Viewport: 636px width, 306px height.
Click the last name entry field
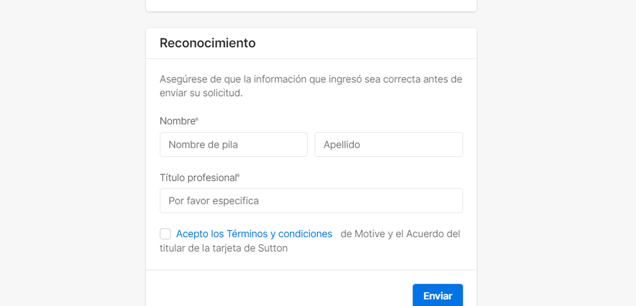tap(389, 144)
